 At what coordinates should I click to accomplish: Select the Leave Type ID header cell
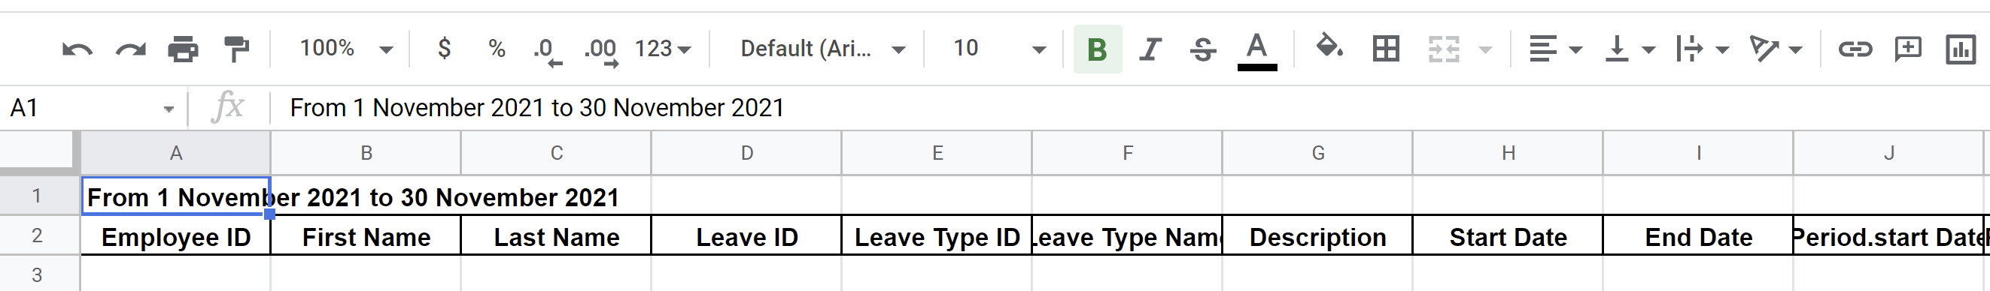point(936,235)
